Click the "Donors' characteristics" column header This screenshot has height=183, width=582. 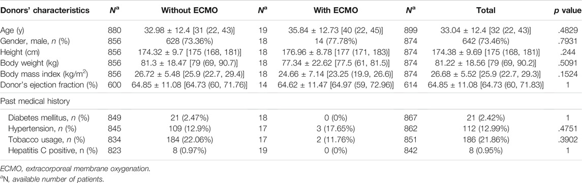(45, 11)
